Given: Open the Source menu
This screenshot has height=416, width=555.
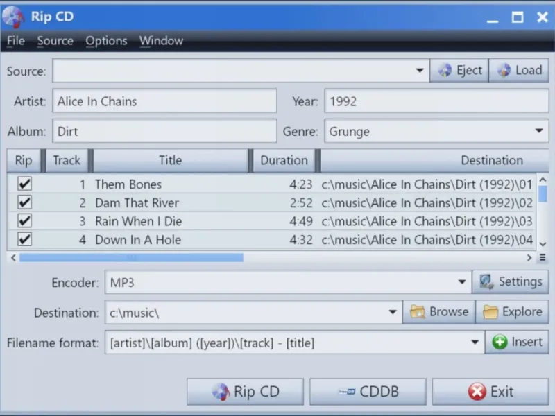Looking at the screenshot, I should pos(55,41).
